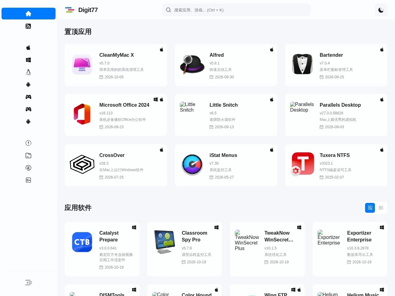Click the Digit77 logo icon
This screenshot has height=296, width=395.
[70, 10]
